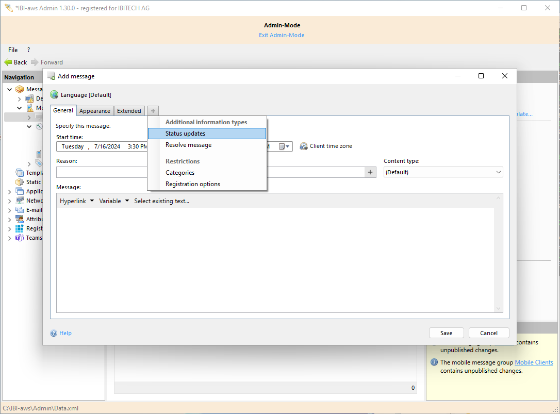Select the Teams icon in navigation tree
Viewport: 560px width, 414px height.
click(x=20, y=238)
